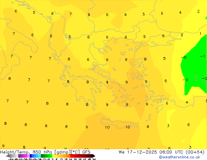Pick the dark blue legend swatch
The image size is (207, 160).
[31, 156]
